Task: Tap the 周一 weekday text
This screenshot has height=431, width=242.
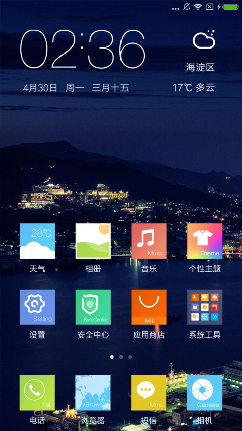Action: click(x=74, y=88)
